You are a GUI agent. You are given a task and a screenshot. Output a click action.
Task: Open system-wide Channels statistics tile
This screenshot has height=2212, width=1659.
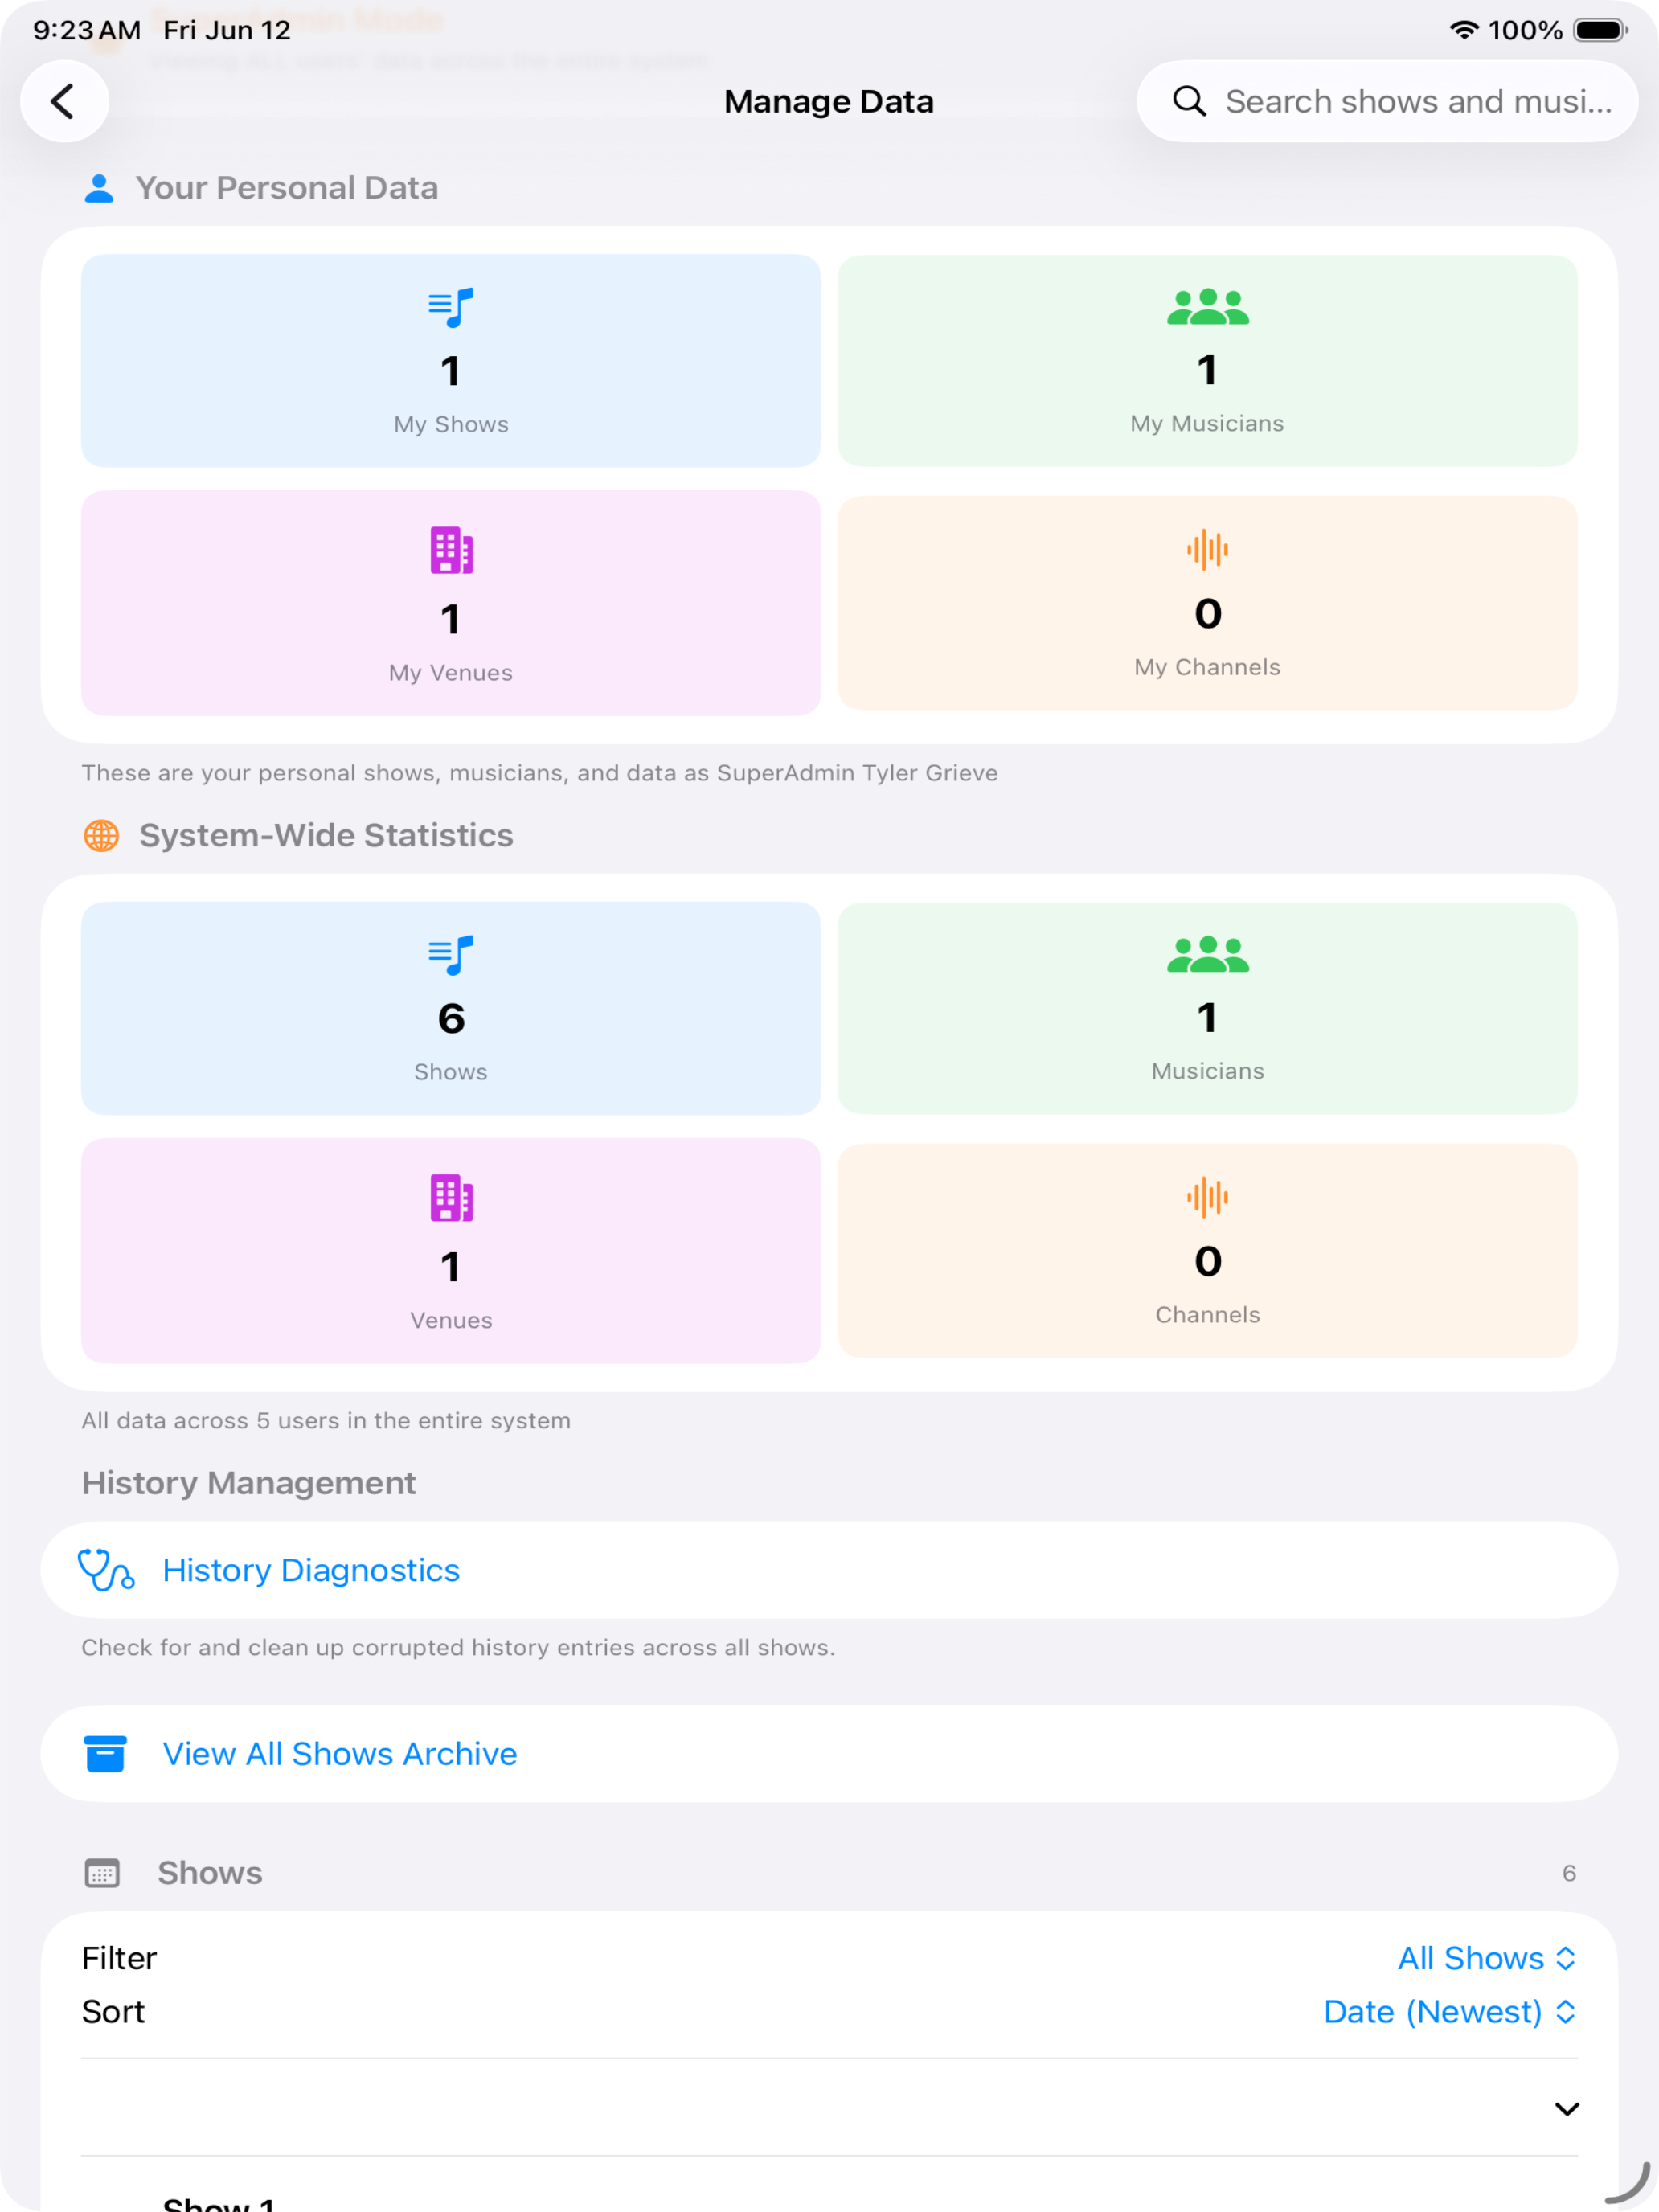click(1207, 1250)
